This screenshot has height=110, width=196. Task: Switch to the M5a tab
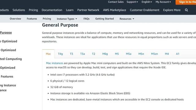click(129, 54)
